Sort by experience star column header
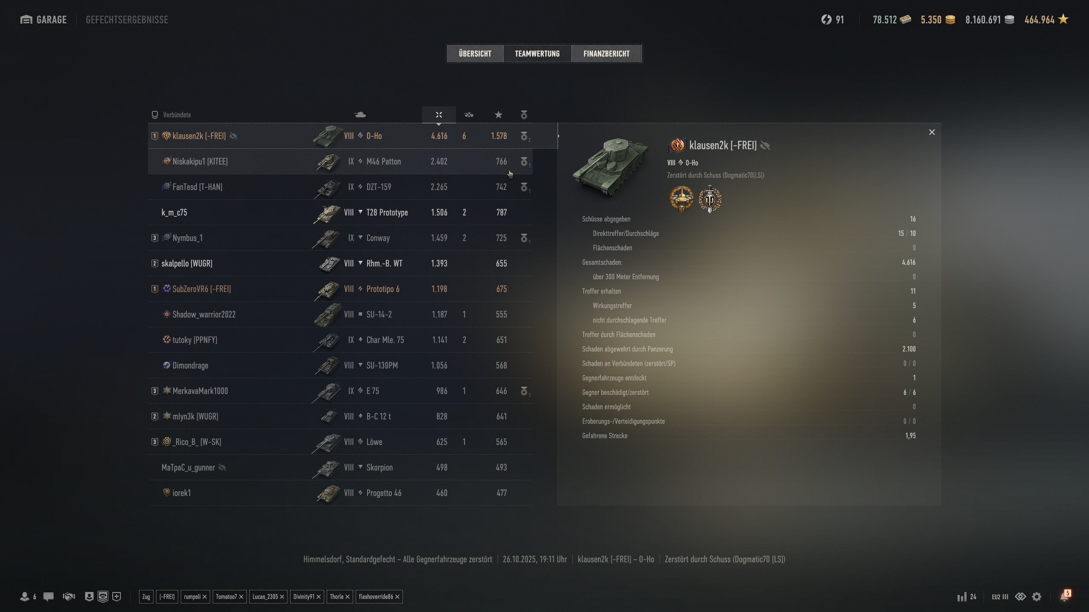 499,115
